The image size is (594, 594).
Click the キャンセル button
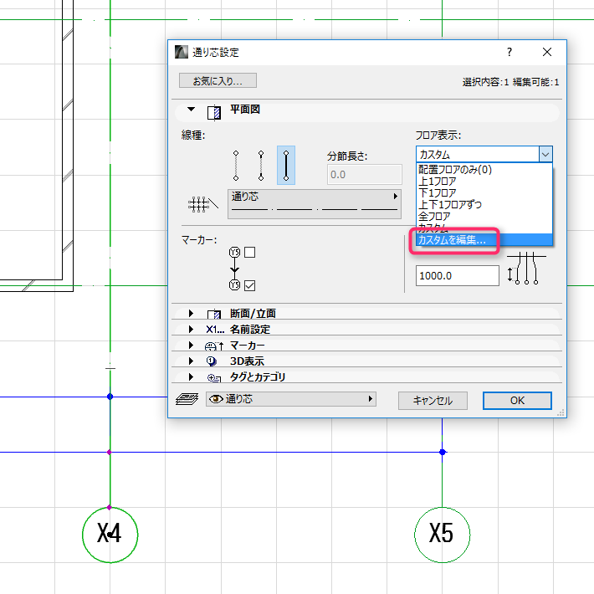433,401
